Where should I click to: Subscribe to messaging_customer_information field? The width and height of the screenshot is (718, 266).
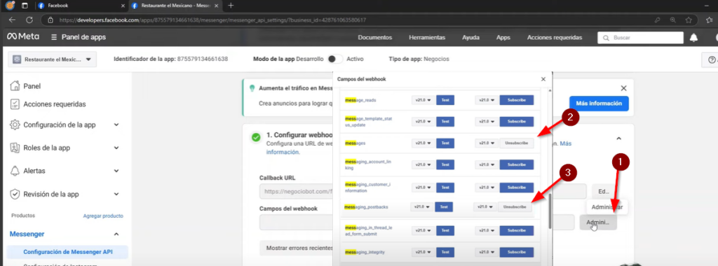tap(517, 188)
